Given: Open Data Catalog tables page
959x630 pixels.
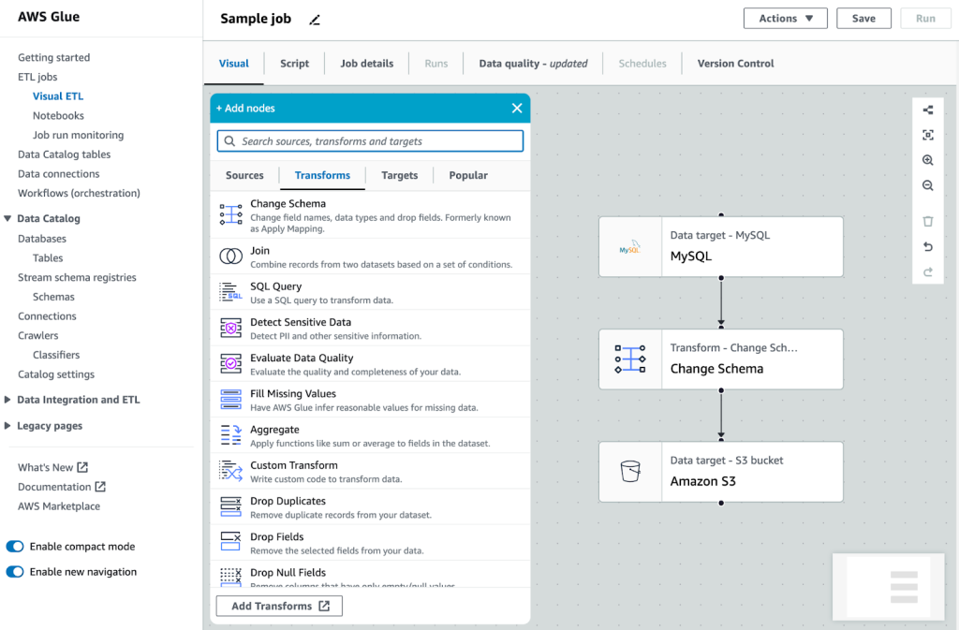Looking at the screenshot, I should click(x=65, y=154).
